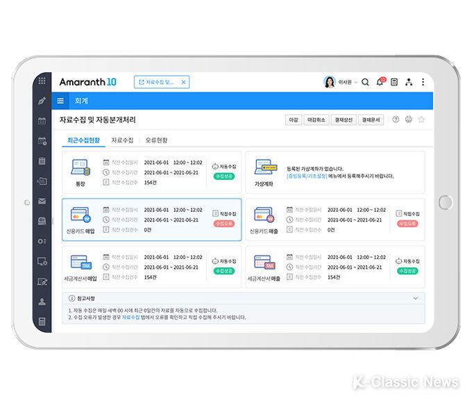This screenshot has height=405, width=472.
Task: Open the app grid launcher in the sidebar
Action: [x=42, y=81]
